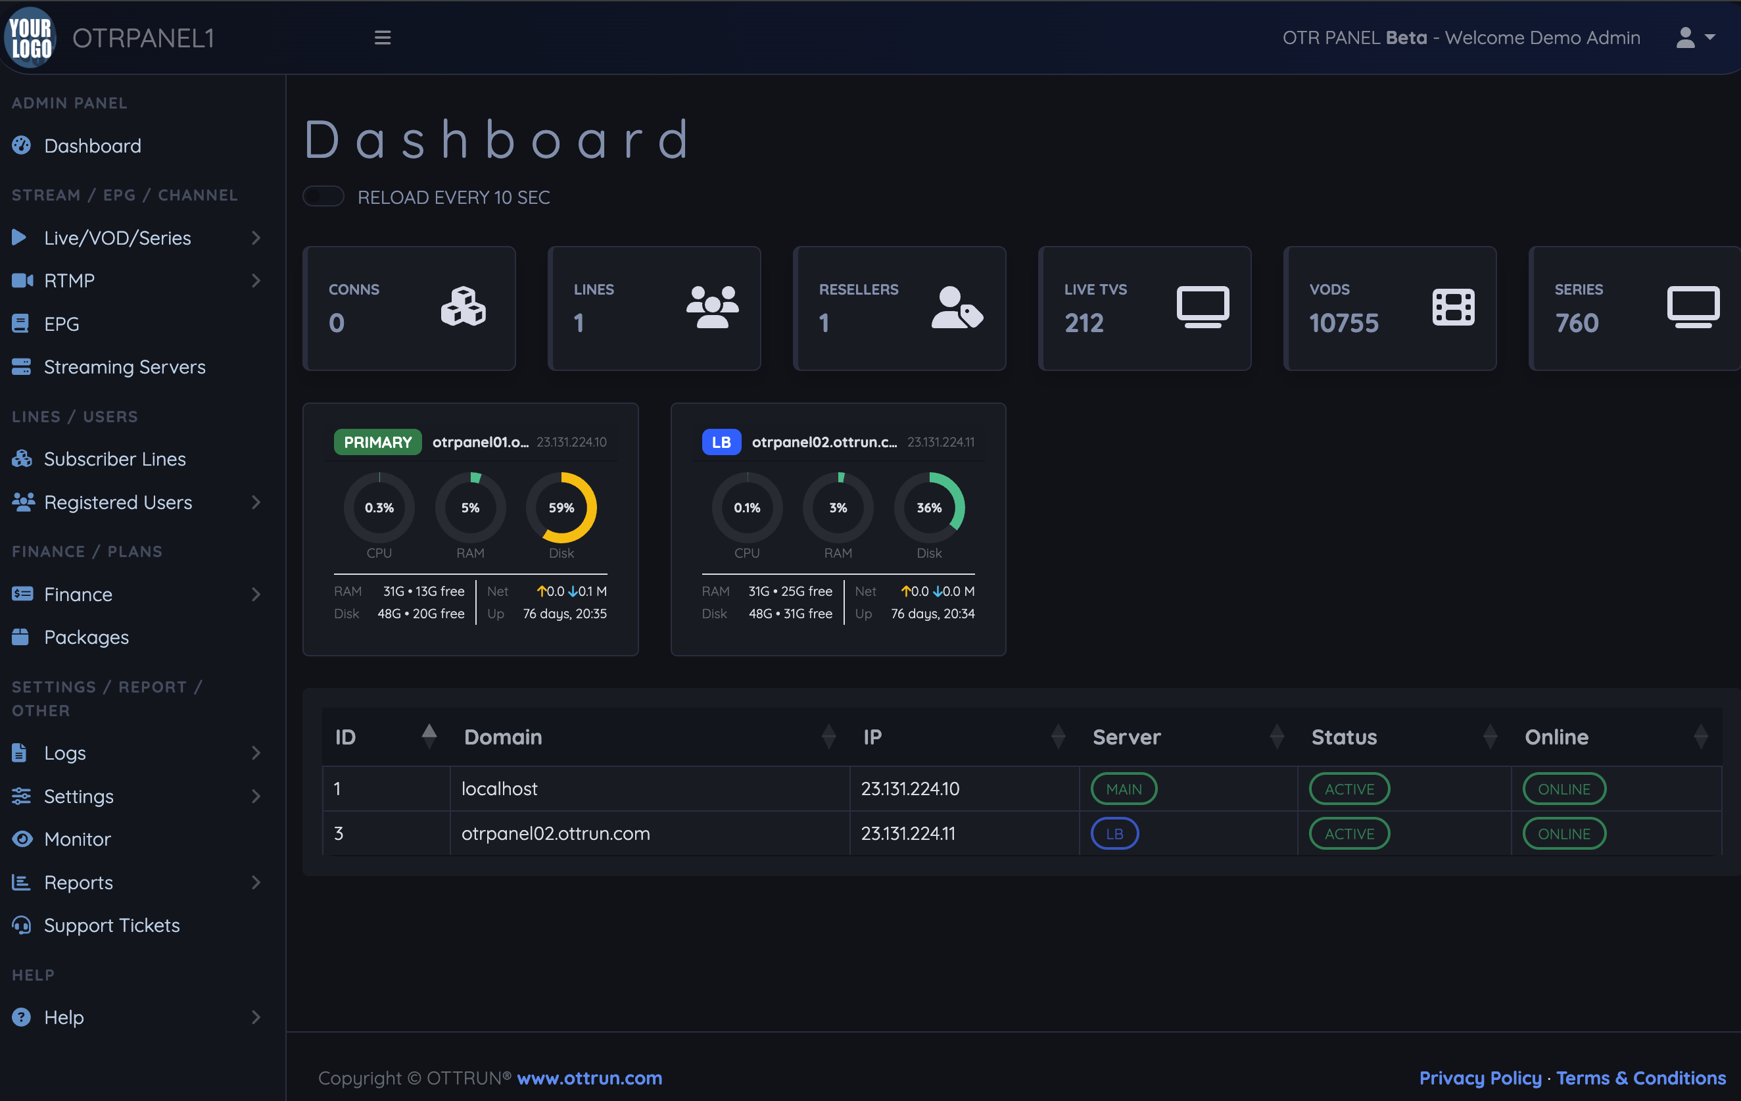1741x1101 pixels.
Task: Click the EPG book icon
Action: pyautogui.click(x=20, y=324)
